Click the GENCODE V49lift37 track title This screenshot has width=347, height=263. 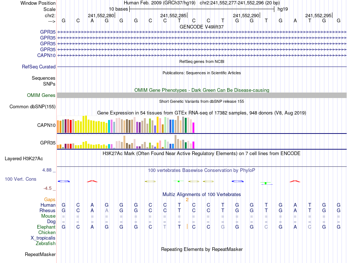[202, 27]
